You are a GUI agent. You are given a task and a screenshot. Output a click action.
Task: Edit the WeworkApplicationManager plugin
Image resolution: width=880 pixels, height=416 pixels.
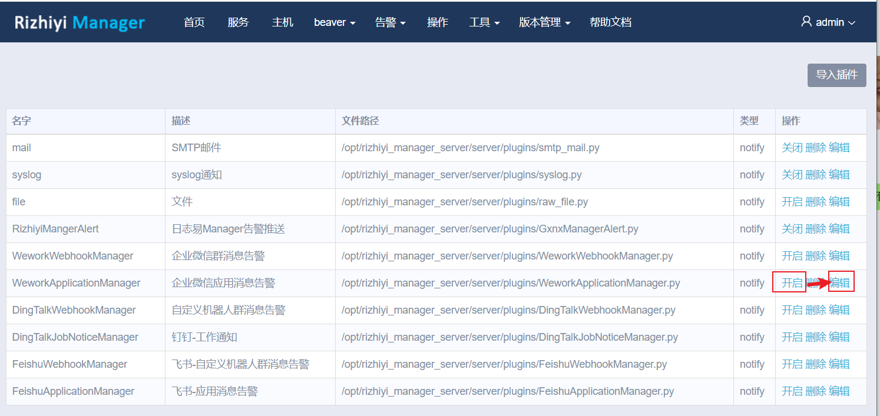[841, 282]
